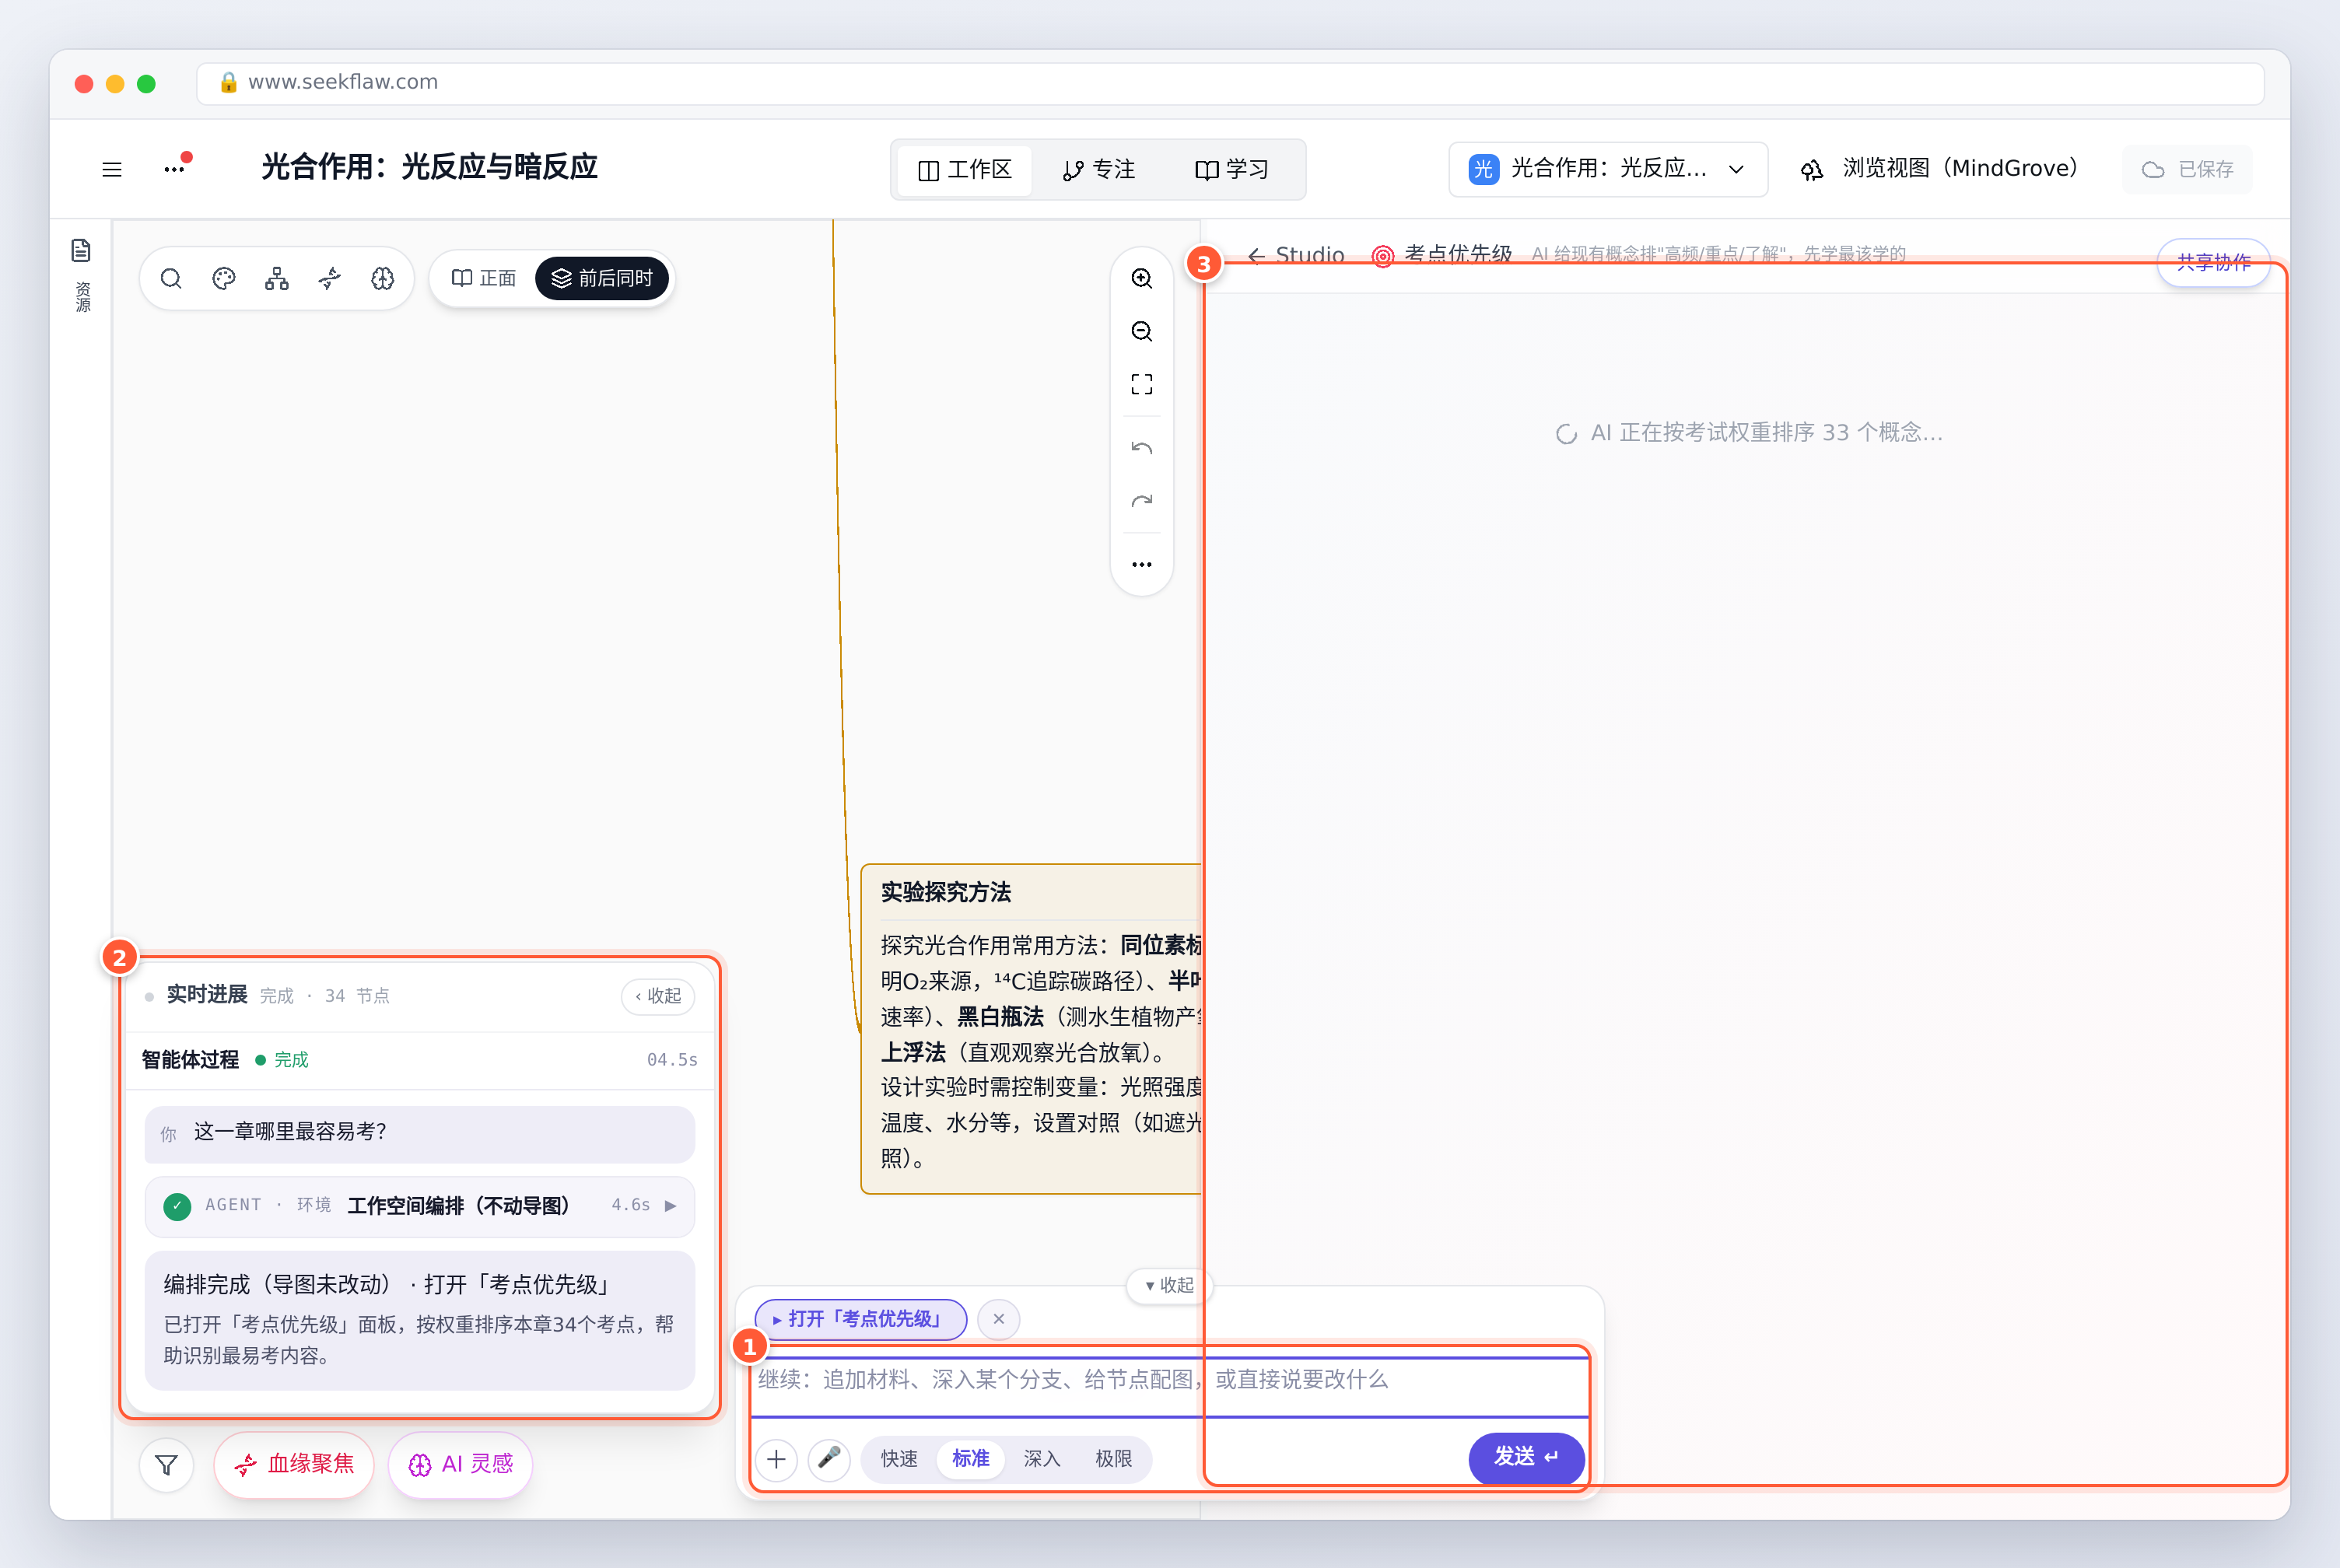Select 极限 mode
Image resolution: width=2340 pixels, height=1568 pixels.
(1114, 1459)
